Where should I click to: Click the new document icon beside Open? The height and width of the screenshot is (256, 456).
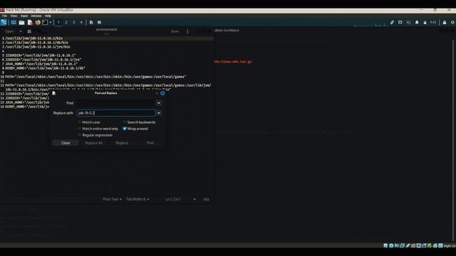[x=29, y=31]
